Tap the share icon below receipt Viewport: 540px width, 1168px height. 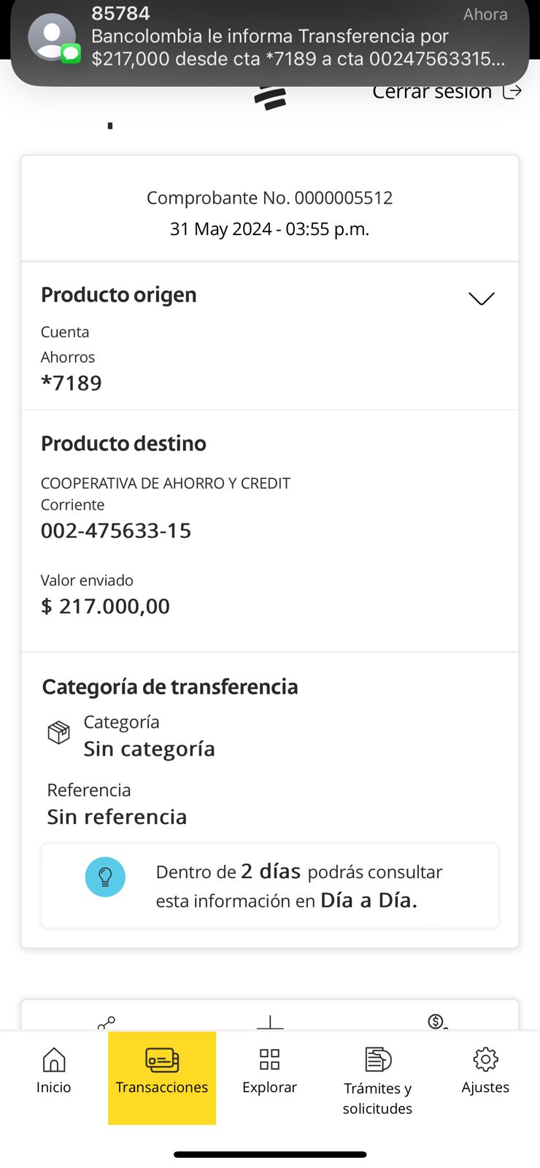click(107, 1022)
